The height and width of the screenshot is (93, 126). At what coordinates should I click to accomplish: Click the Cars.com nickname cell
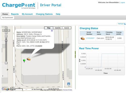click(x=100, y=38)
